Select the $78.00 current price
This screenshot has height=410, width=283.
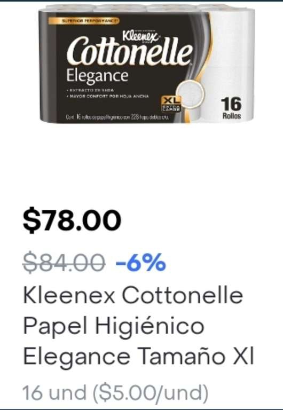click(x=72, y=219)
